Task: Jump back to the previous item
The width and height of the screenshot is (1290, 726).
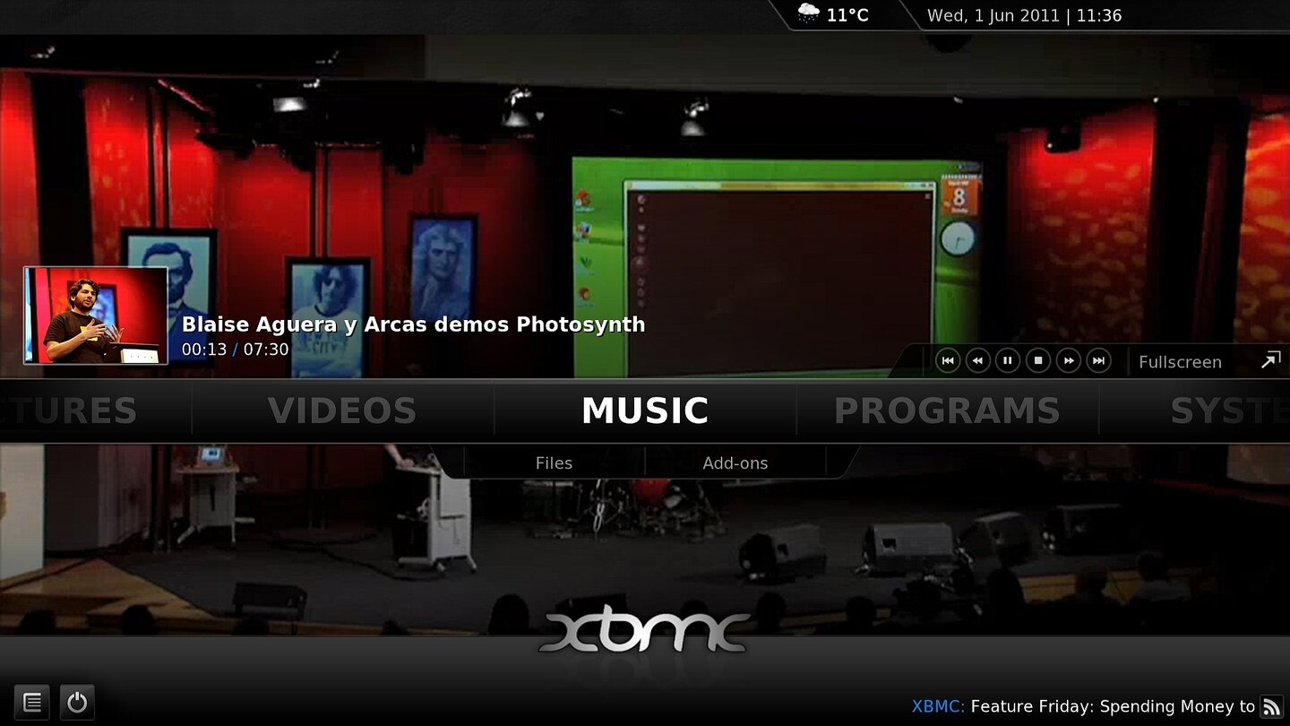Action: point(947,360)
